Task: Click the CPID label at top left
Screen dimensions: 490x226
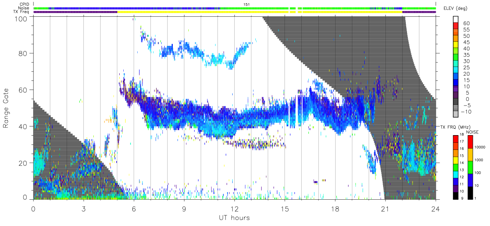Action: point(24,4)
